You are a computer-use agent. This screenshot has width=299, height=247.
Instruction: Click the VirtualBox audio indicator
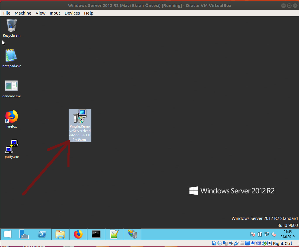225,243
